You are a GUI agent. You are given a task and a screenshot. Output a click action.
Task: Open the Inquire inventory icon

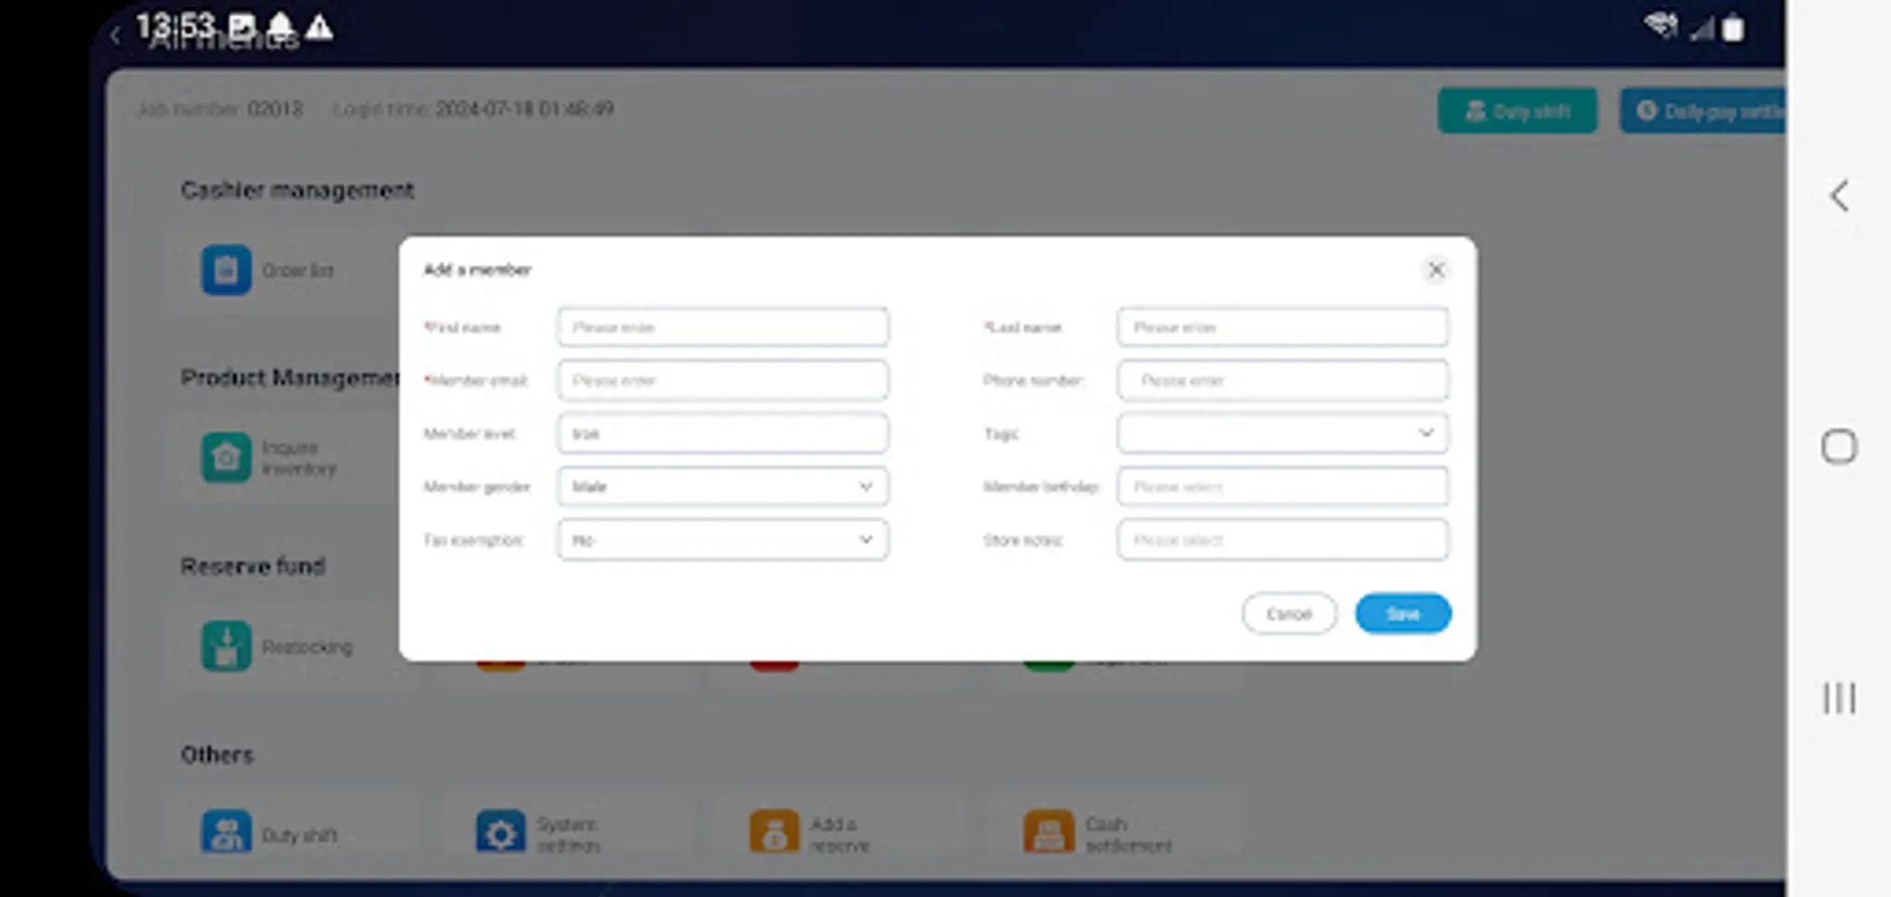(226, 457)
